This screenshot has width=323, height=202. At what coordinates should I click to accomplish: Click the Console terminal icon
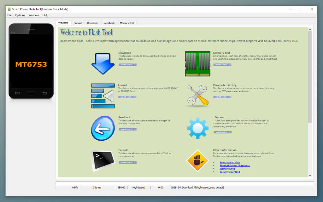click(103, 160)
